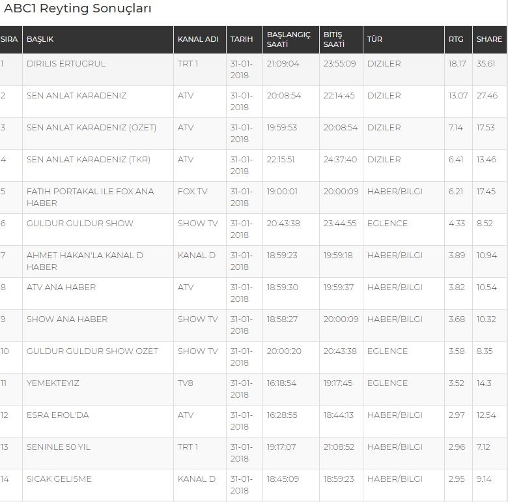Click the SENINLE 50 YIL title
The height and width of the screenshot is (502, 508).
(59, 447)
